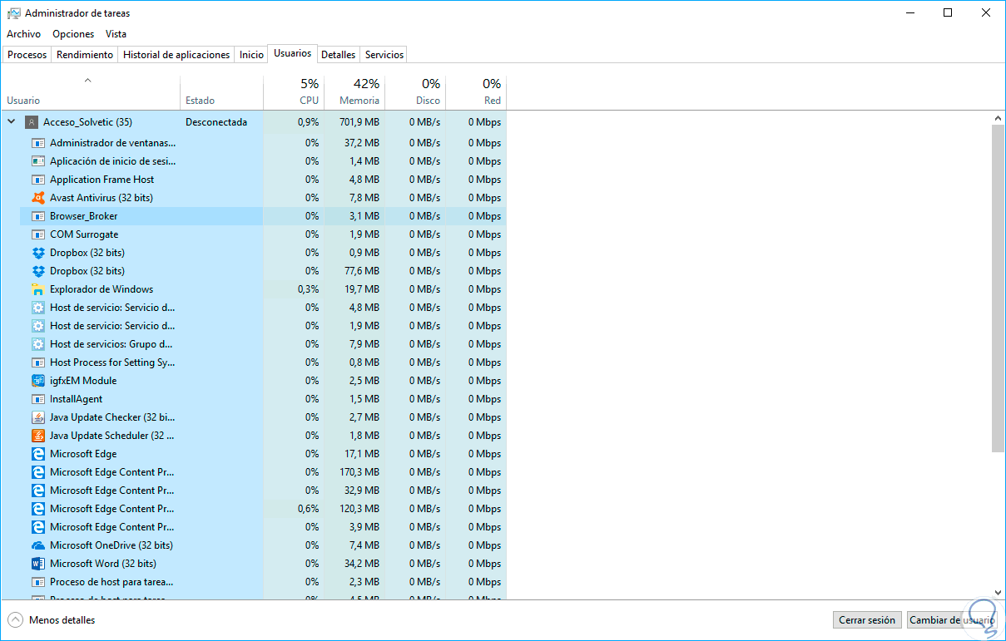Click the InstallAgent process icon
Screen dimensions: 1006x641
click(37, 399)
